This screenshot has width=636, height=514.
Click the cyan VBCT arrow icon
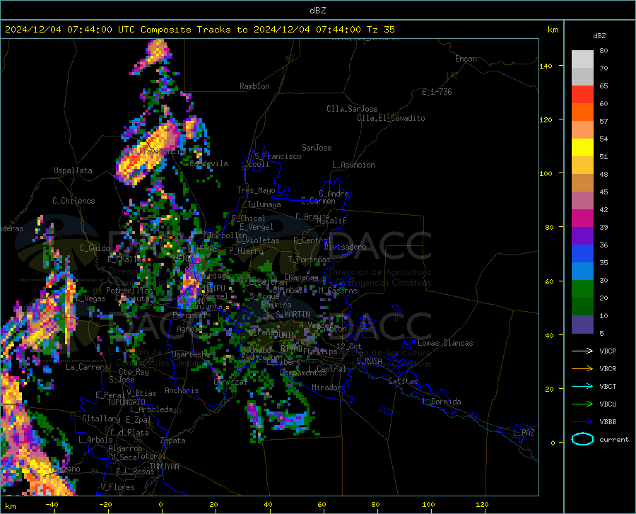pyautogui.click(x=582, y=386)
